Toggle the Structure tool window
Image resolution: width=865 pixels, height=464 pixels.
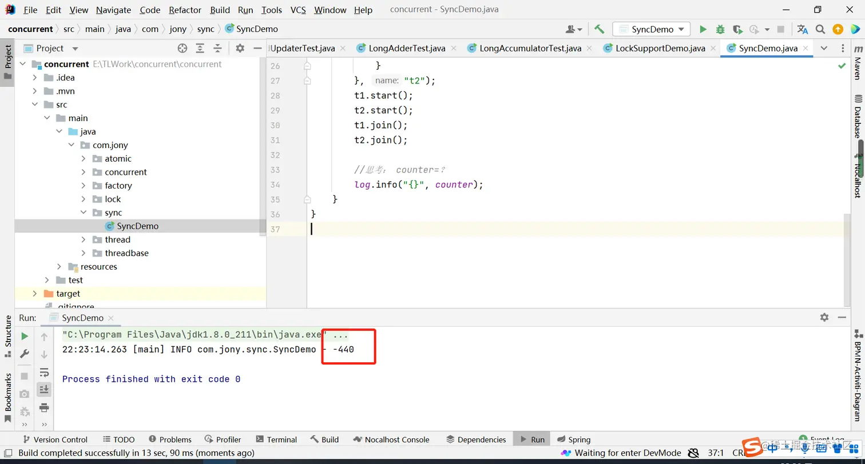[8, 336]
